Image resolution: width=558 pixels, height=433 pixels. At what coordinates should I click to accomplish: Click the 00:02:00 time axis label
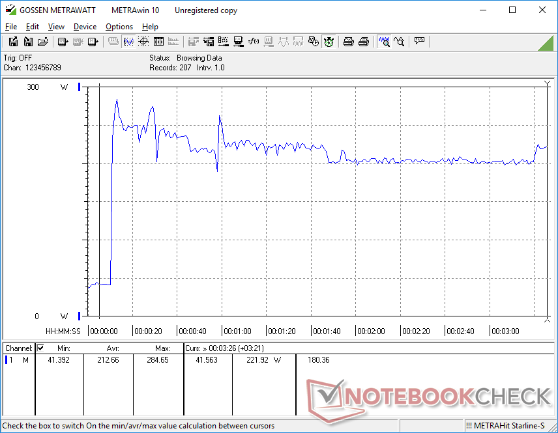click(371, 331)
